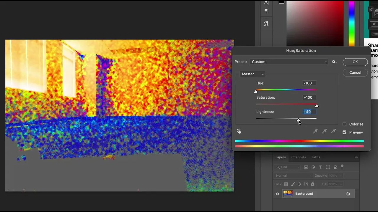
Task: Click OK in Hue/Saturation dialog
Action: 355,62
